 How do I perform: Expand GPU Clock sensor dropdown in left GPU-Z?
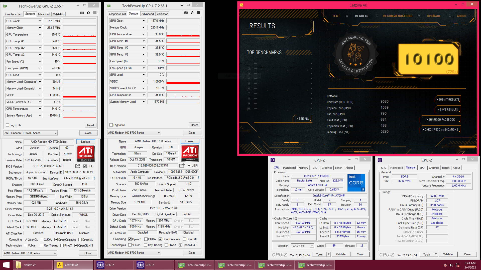40,21
